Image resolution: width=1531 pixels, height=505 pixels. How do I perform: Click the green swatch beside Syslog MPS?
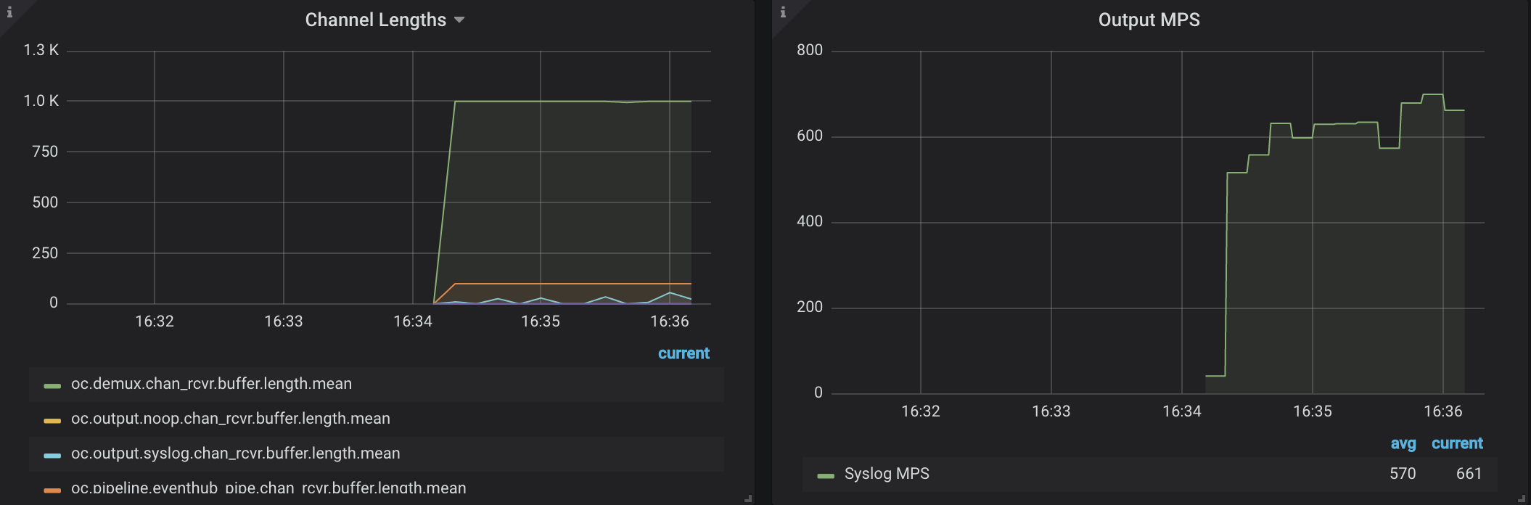coord(826,475)
